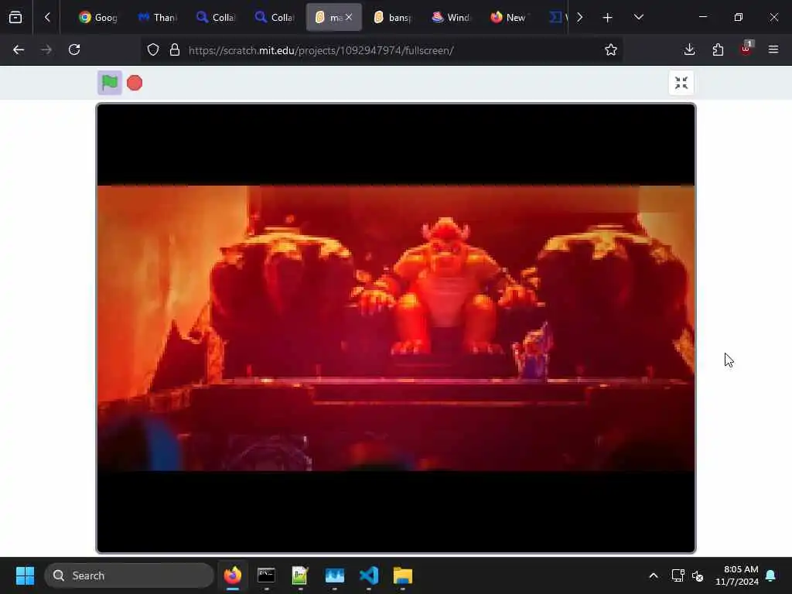Show hidden system tray icons

click(x=653, y=575)
